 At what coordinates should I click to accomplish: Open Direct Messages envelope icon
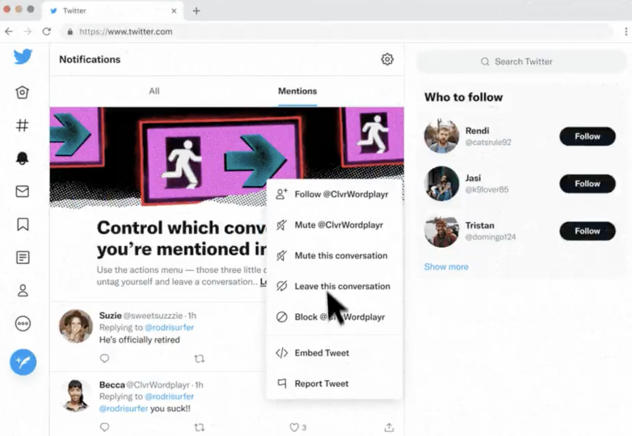click(x=23, y=191)
